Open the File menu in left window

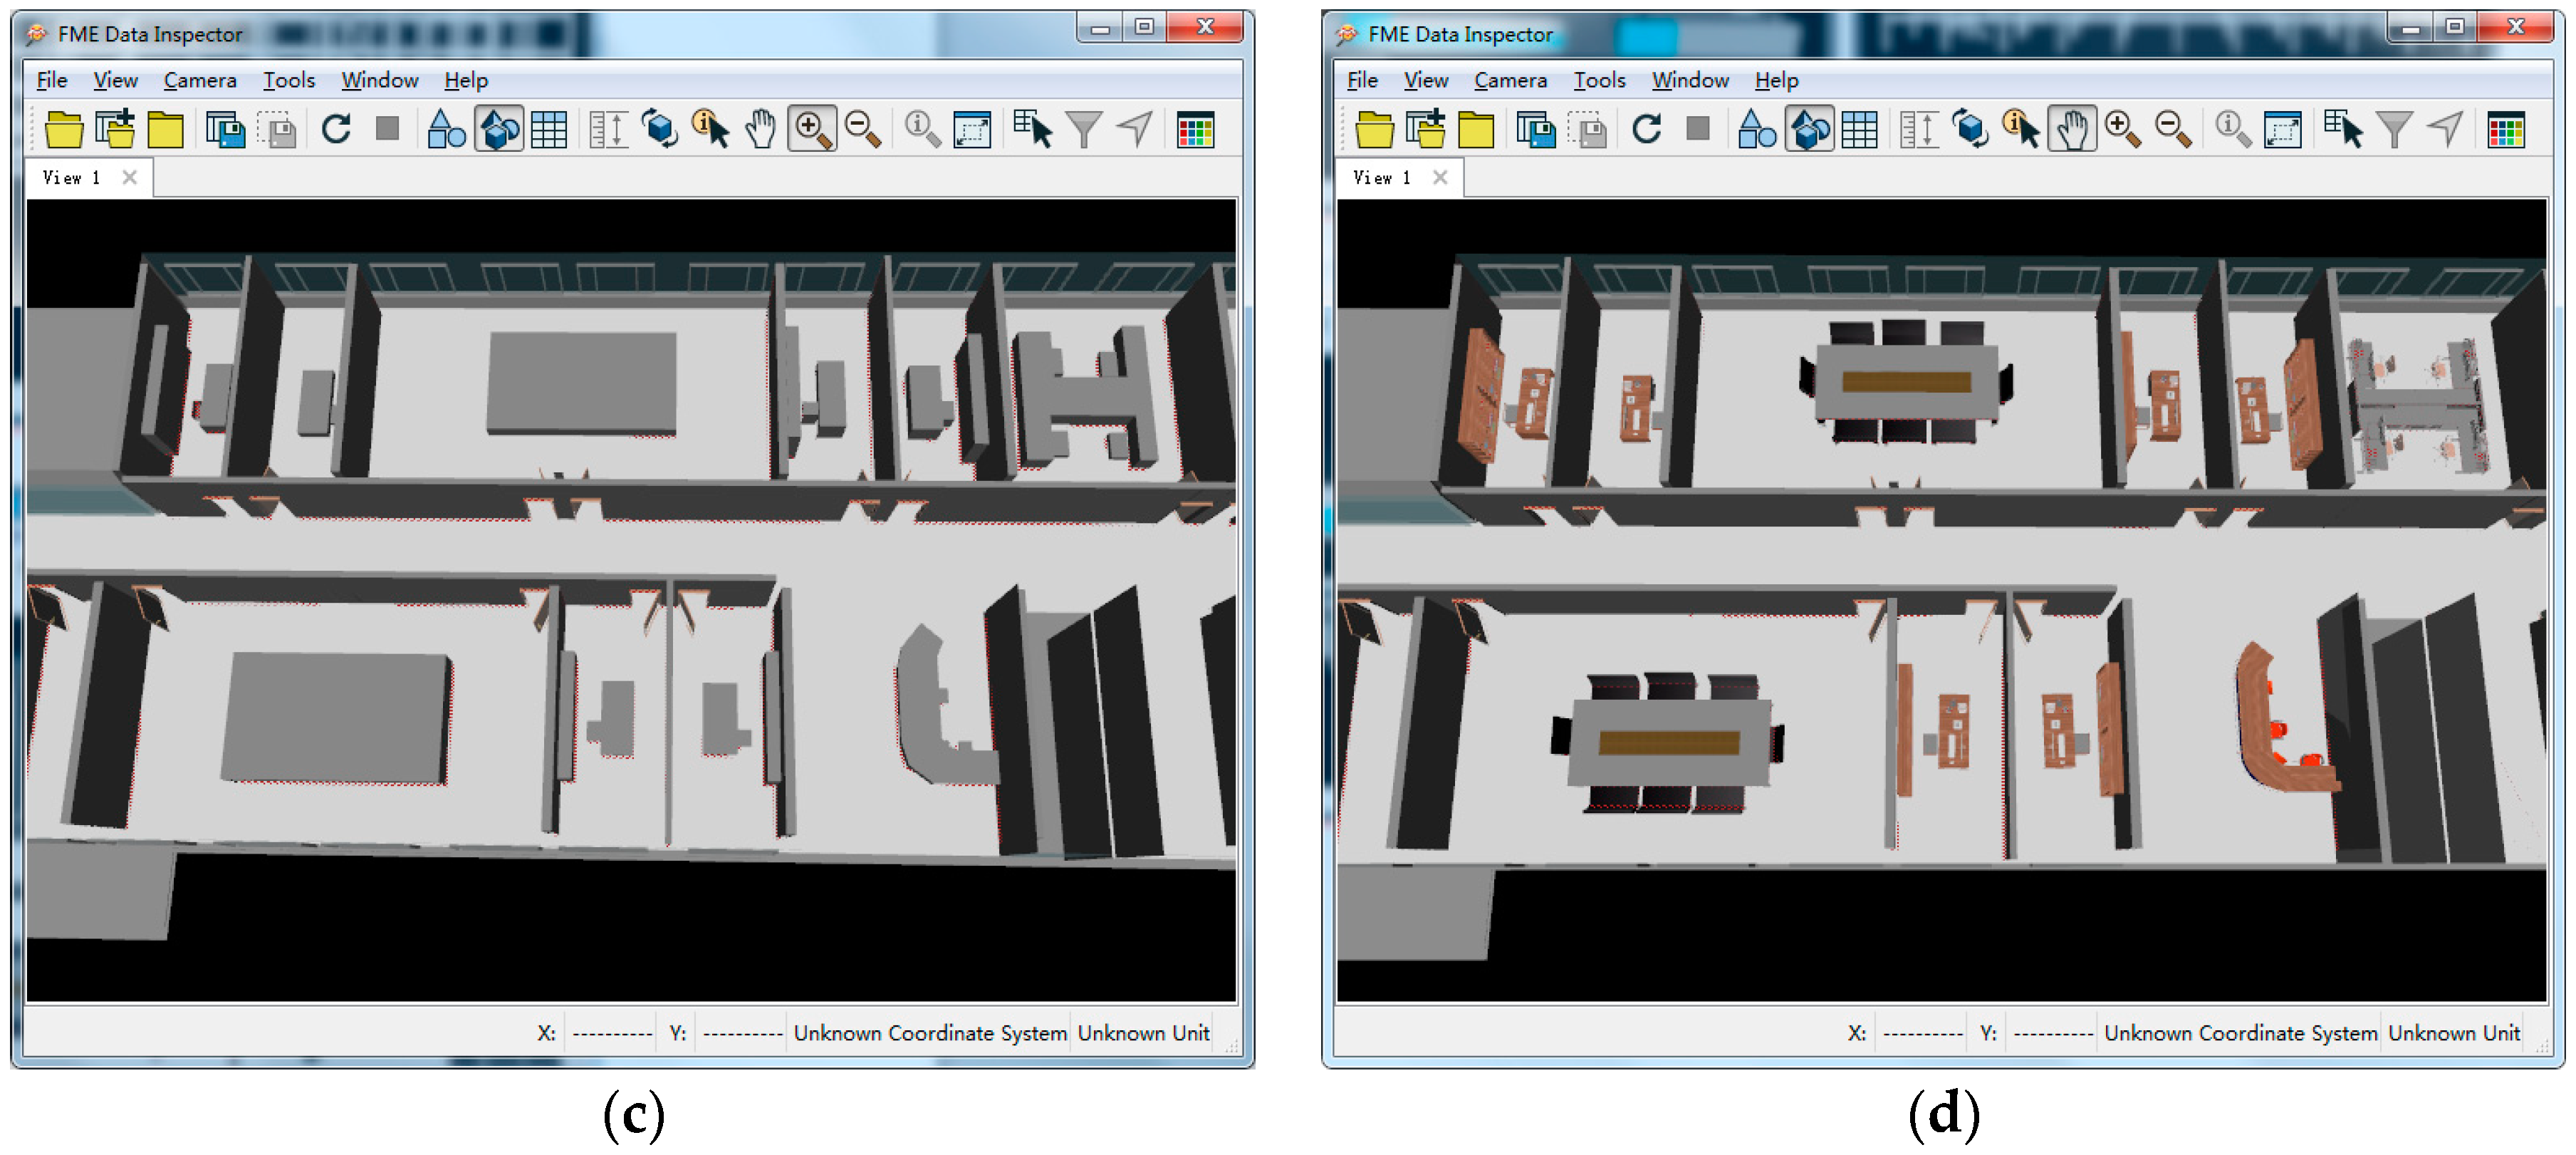(51, 80)
